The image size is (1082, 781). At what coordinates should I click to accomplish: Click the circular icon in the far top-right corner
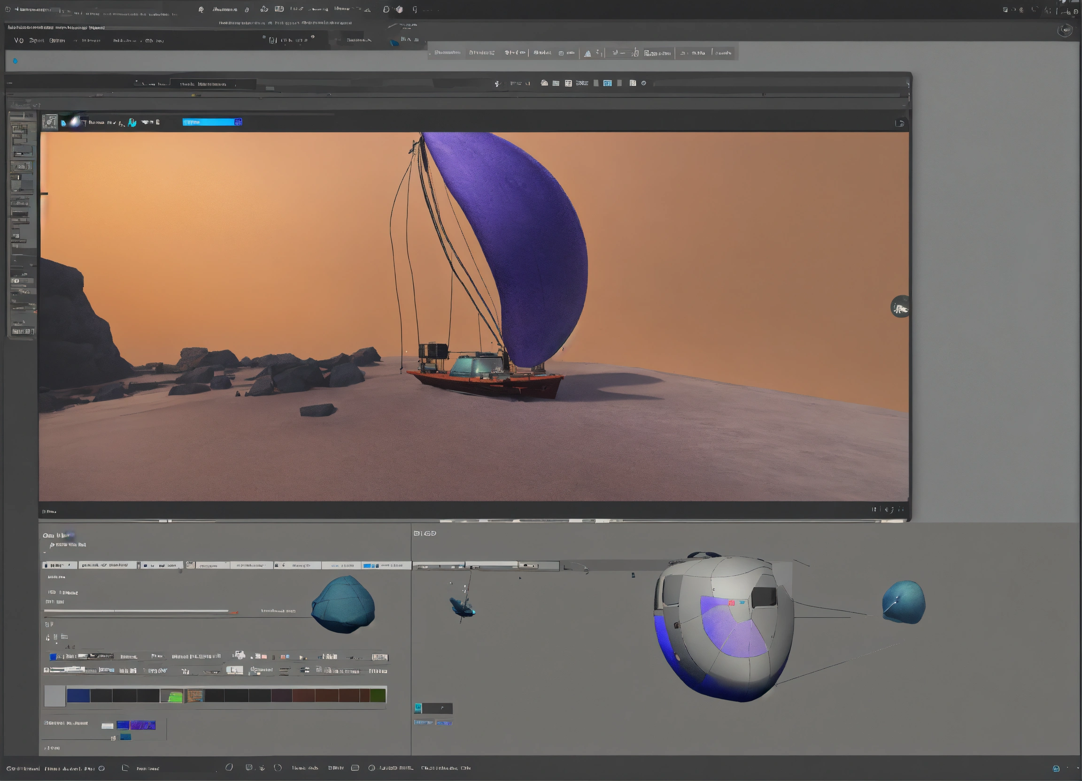pyautogui.click(x=1065, y=31)
